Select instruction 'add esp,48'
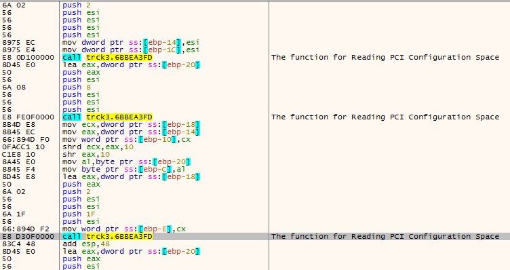The image size is (510, 270). click(86, 244)
